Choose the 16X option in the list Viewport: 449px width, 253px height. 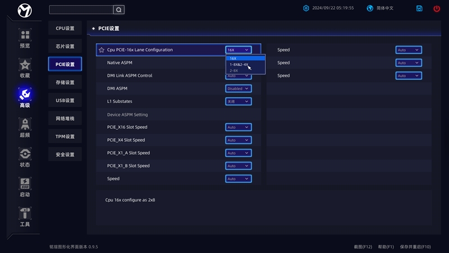click(x=245, y=58)
